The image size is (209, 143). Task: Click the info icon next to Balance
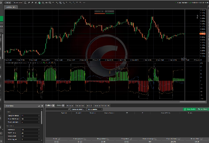(58, 138)
